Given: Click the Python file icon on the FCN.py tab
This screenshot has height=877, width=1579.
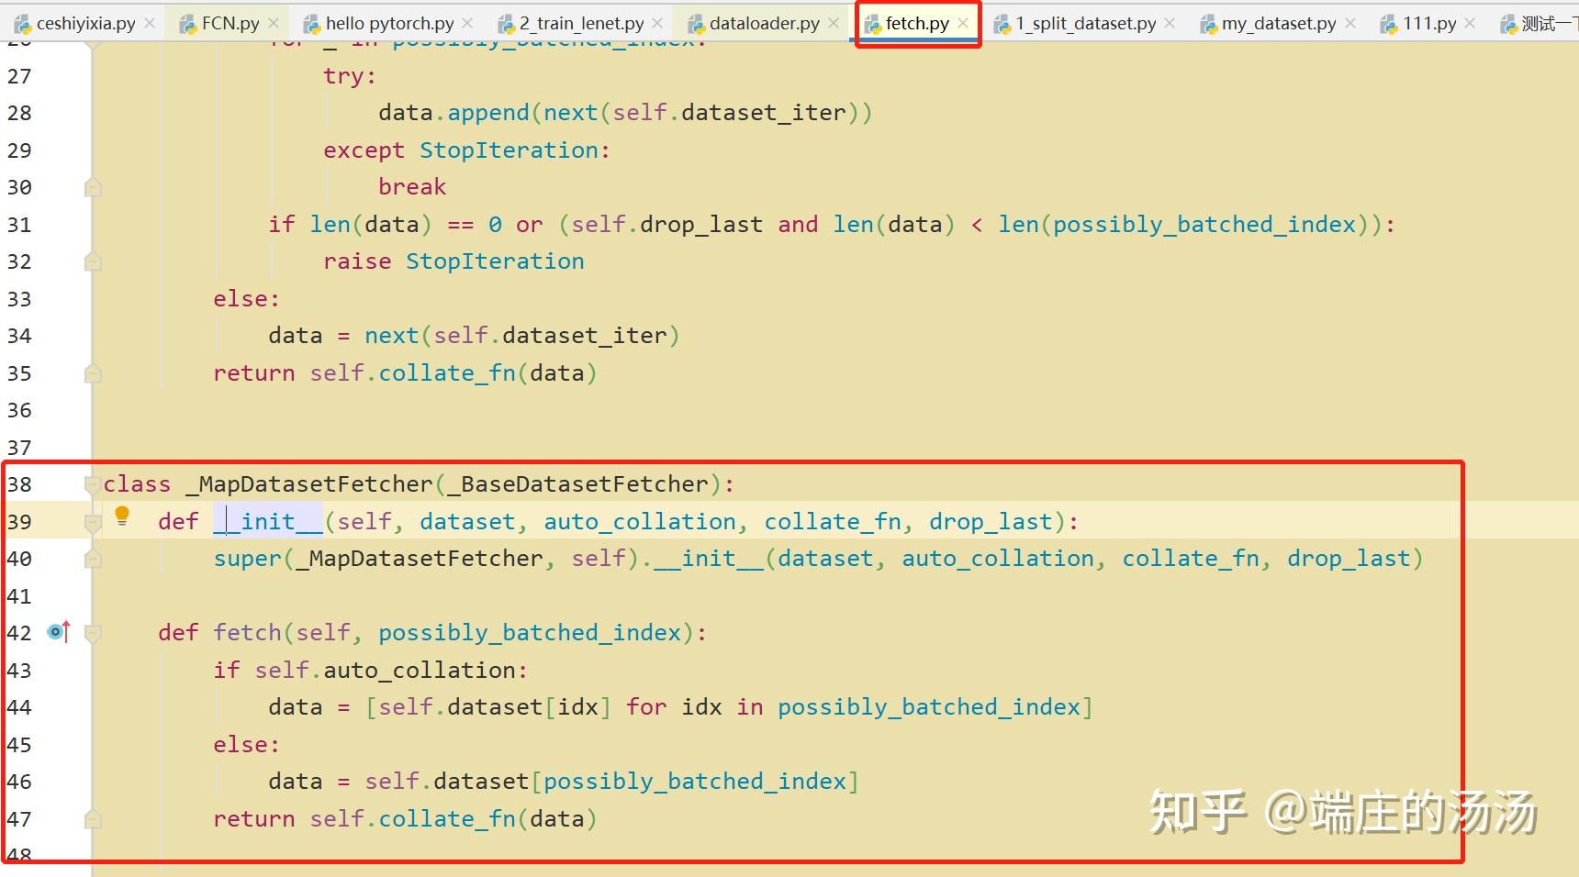Looking at the screenshot, I should point(187,20).
